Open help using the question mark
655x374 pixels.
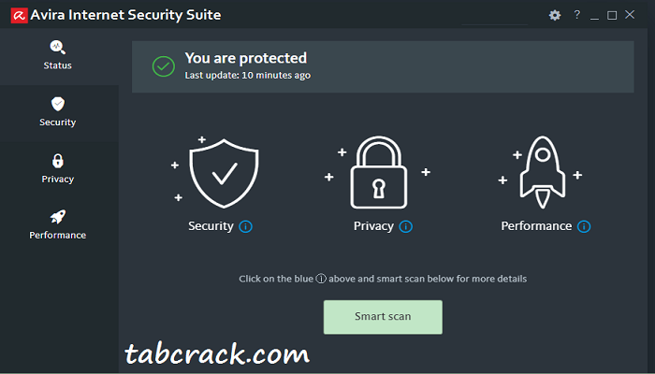pyautogui.click(x=577, y=15)
